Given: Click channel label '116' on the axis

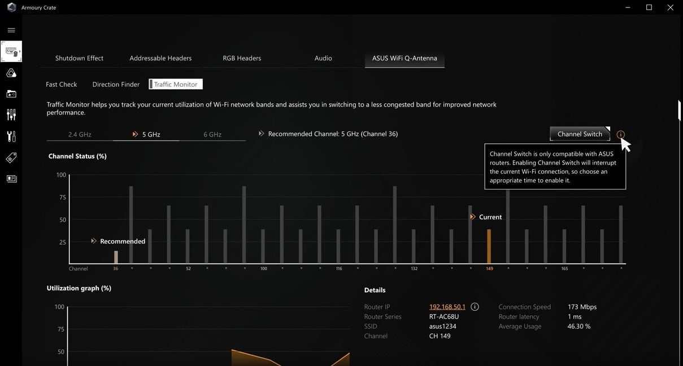Looking at the screenshot, I should click(x=339, y=268).
